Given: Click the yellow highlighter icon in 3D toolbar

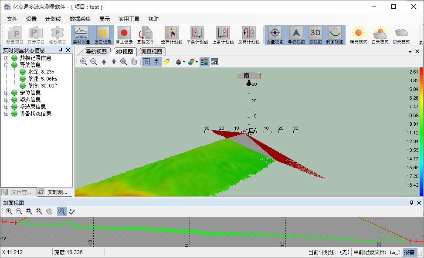Looking at the screenshot, I should [166, 62].
